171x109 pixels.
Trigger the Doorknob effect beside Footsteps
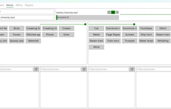pyautogui.click(x=130, y=28)
